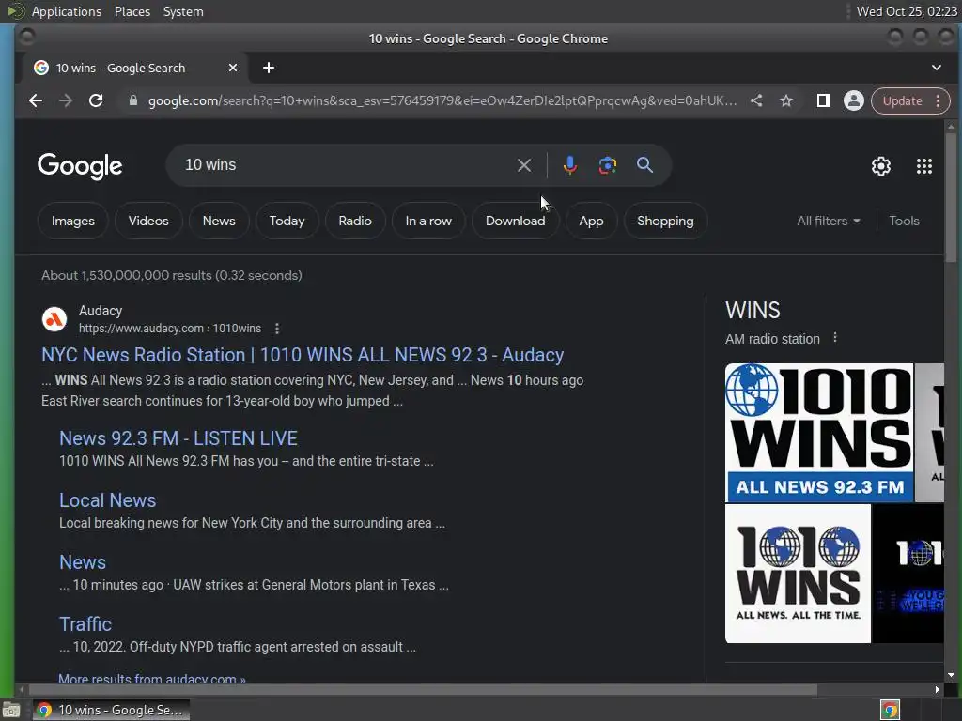Viewport: 962px width, 721px height.
Task: Show more results from audacy.com
Action: [151, 678]
